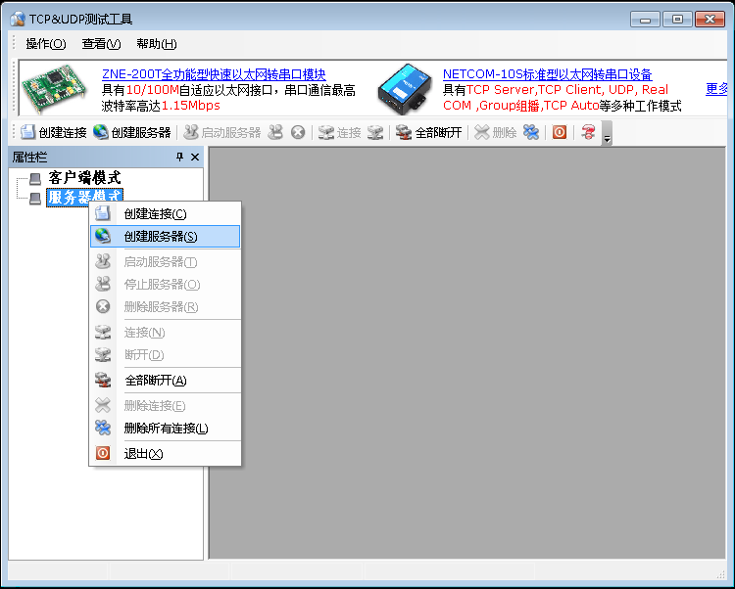Click the disconnect toolbar icon after 连接
735x589 pixels.
point(375,132)
